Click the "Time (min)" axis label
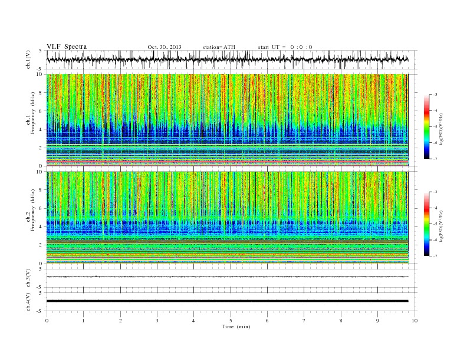Screen dimensions: 467x360 236,326
